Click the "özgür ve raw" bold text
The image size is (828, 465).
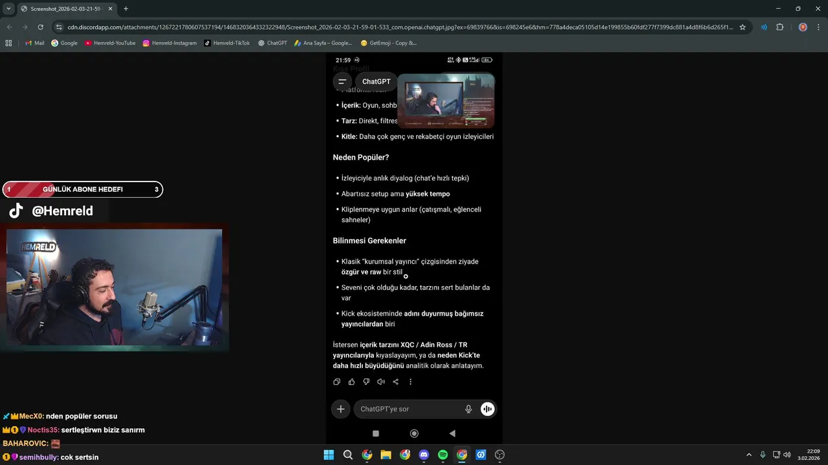pos(362,272)
